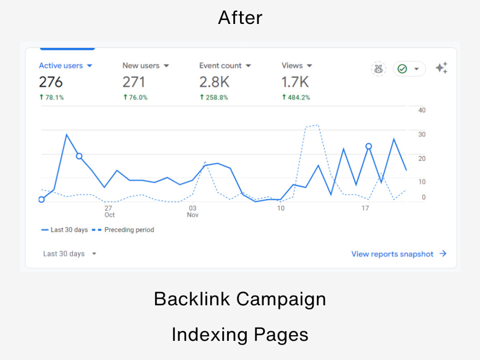This screenshot has width=480, height=360.
Task: Click the arrow next to View reports snapshot
Action: point(443,254)
